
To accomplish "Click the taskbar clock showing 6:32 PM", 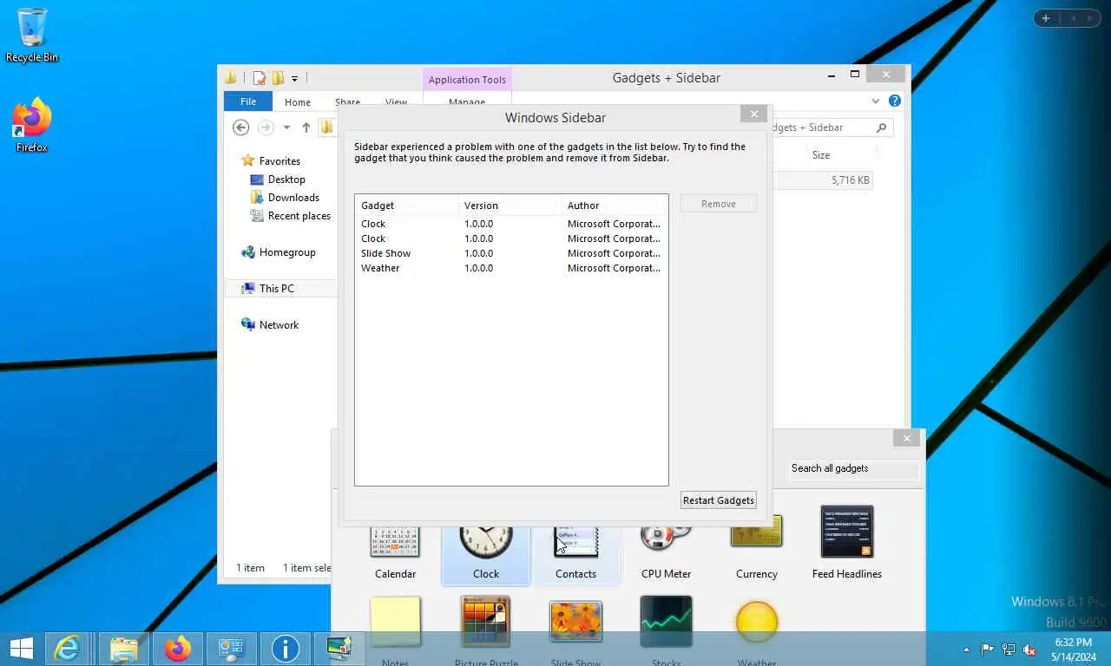I will click(1073, 650).
